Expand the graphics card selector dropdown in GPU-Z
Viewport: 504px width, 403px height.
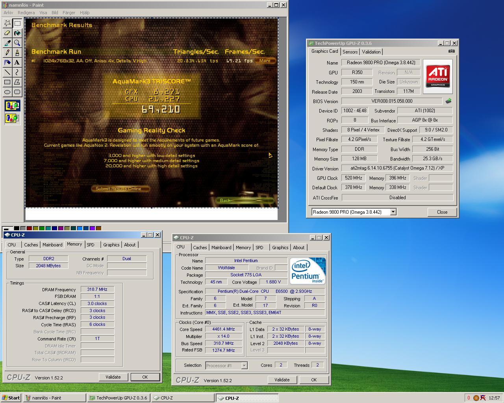click(x=393, y=212)
